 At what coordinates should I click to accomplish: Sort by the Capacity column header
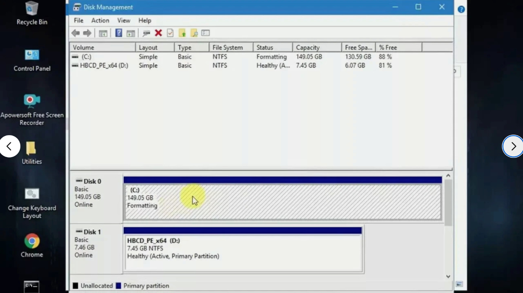coord(317,47)
